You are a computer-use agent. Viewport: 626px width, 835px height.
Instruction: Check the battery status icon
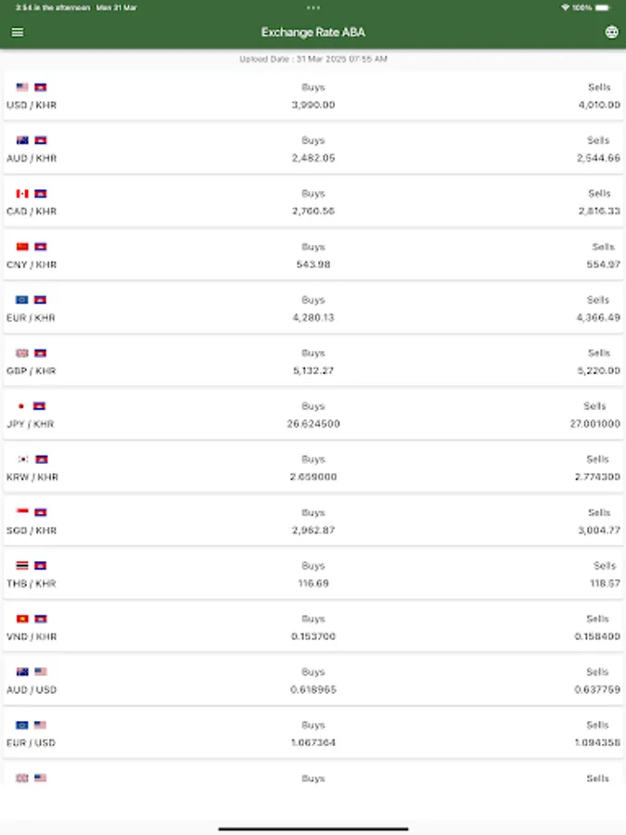tap(604, 7)
